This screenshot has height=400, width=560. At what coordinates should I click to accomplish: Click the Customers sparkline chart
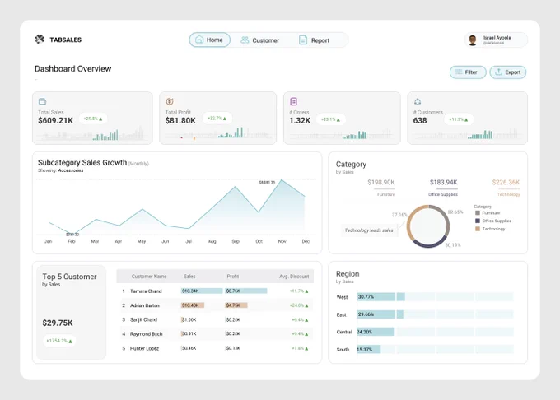467,134
